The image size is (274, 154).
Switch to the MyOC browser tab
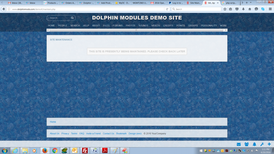(122, 3)
